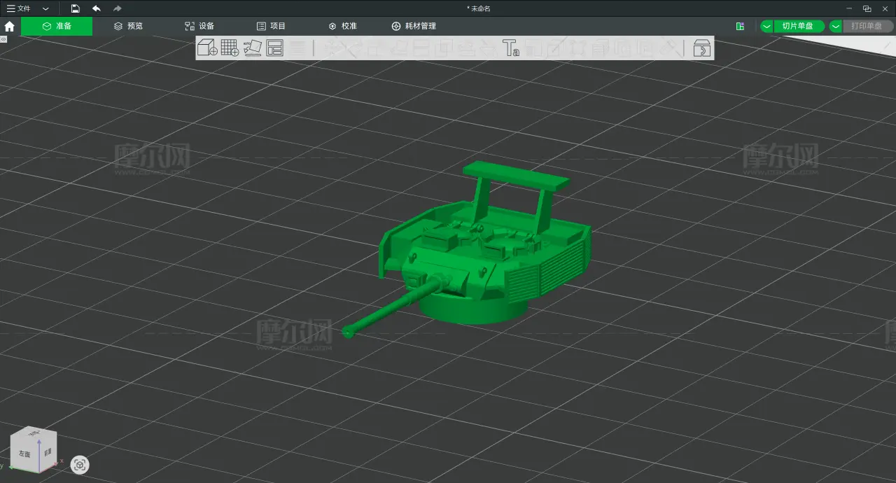
Task: Toggle the green panel layout icon
Action: click(740, 27)
